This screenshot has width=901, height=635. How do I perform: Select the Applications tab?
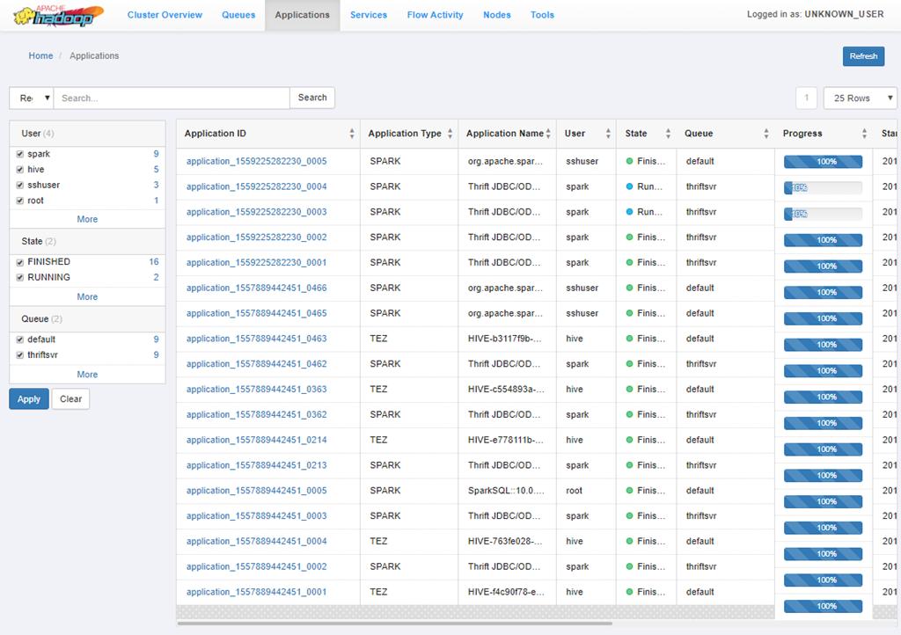coord(303,15)
